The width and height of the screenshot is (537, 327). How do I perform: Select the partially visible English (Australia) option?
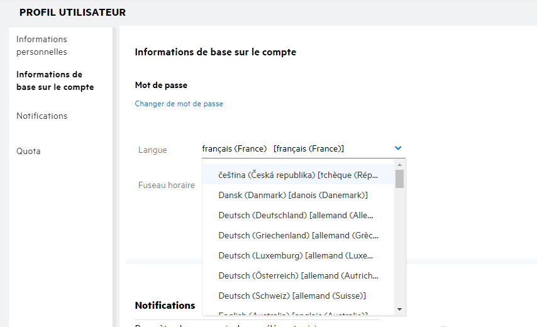293,313
